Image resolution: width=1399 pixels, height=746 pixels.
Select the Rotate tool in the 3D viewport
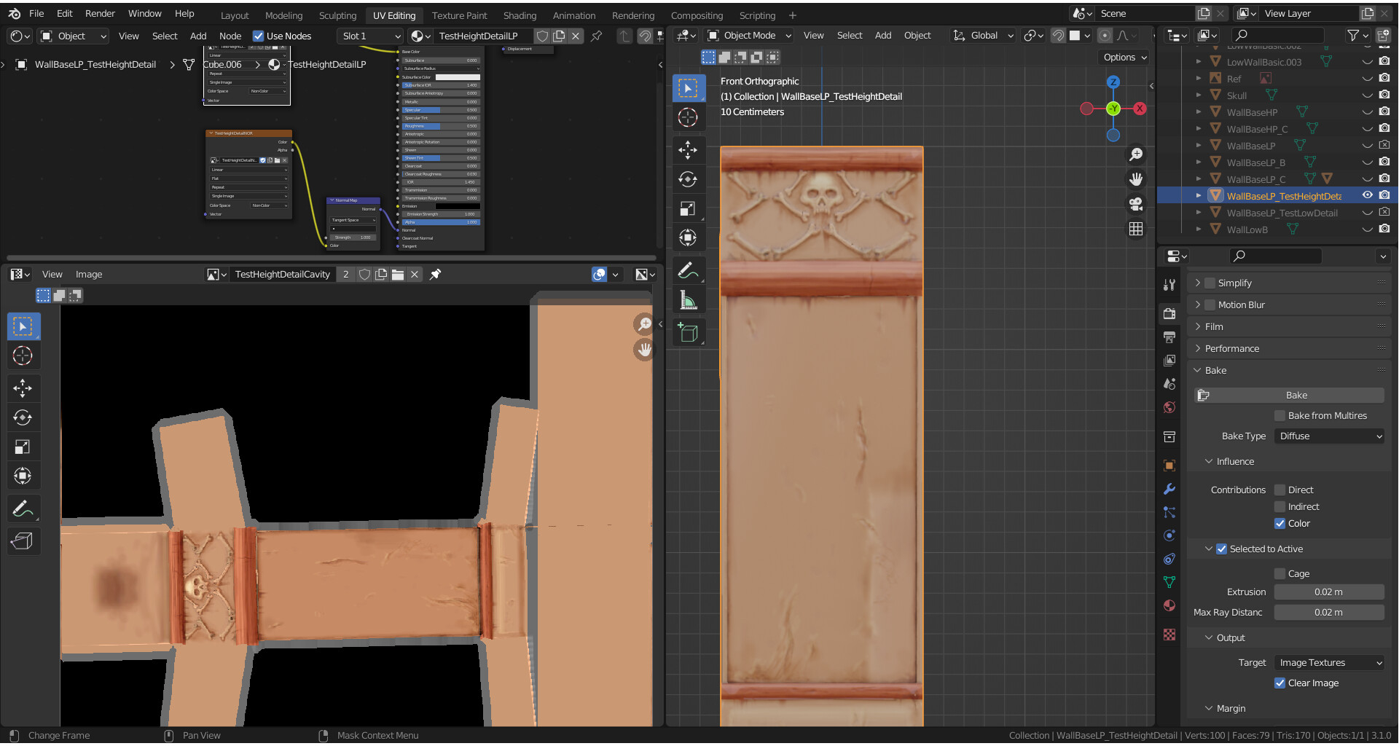pos(689,179)
